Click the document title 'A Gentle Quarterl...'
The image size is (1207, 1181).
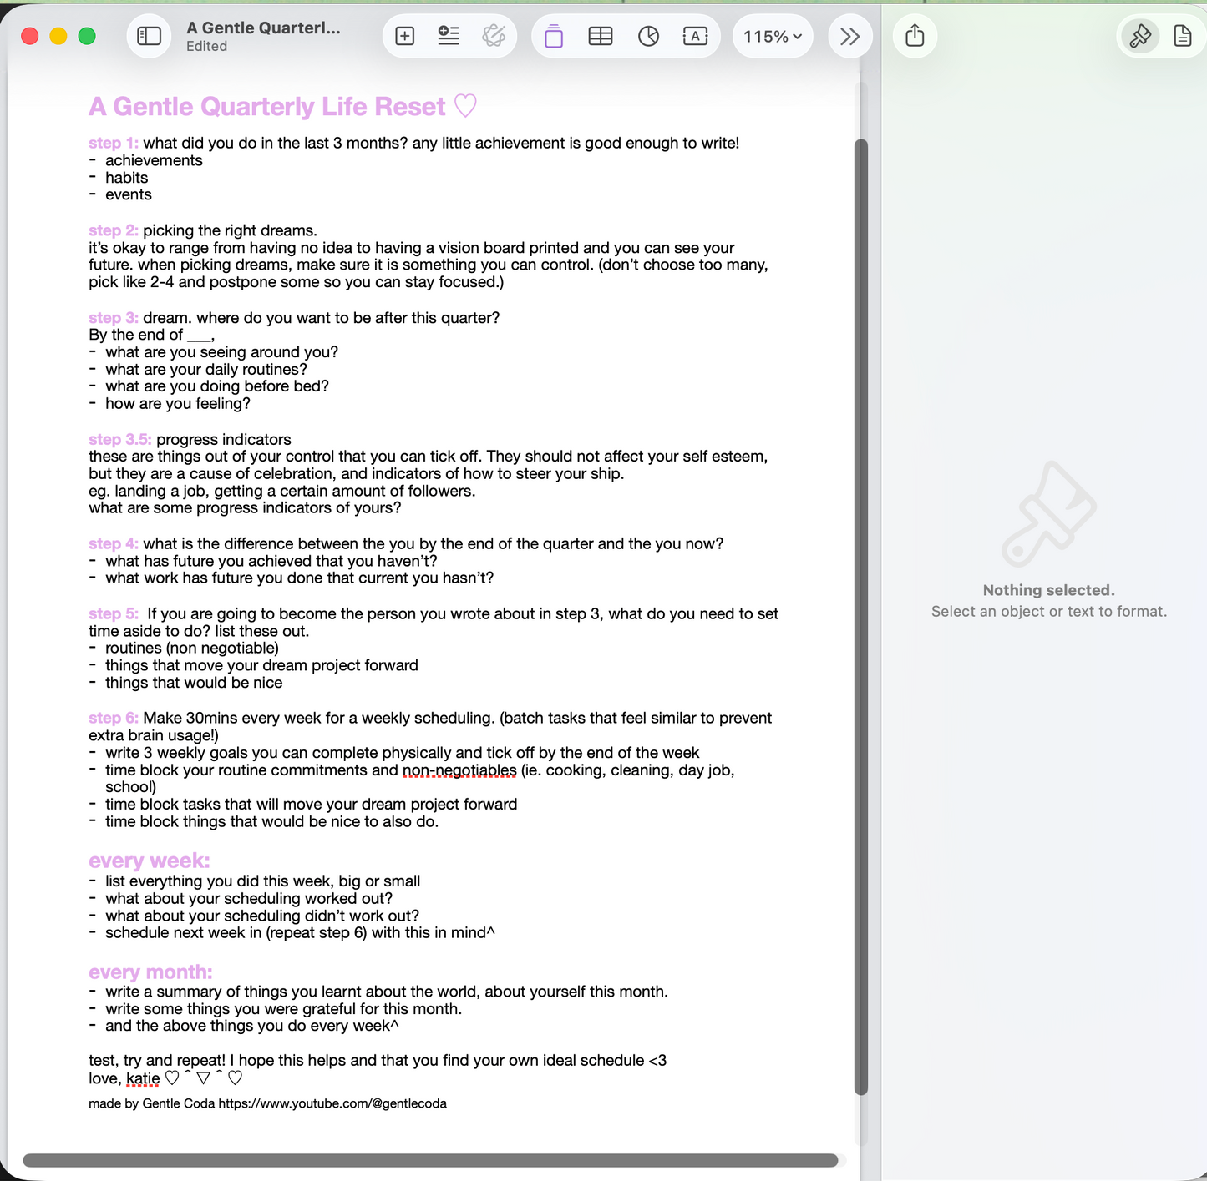tap(263, 28)
